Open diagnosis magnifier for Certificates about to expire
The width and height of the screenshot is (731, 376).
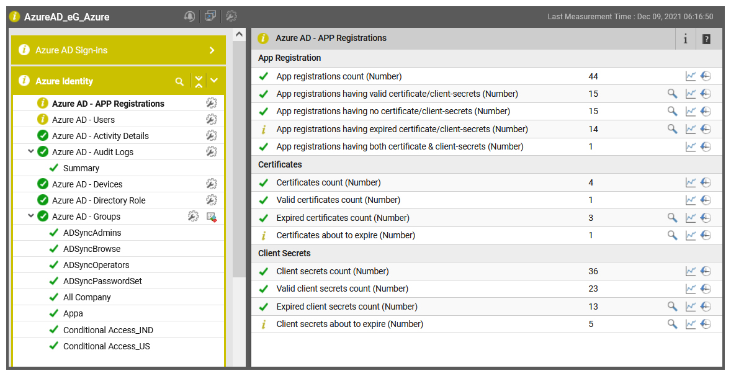(672, 235)
